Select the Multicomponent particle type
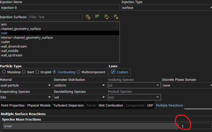The image size is (212, 132). point(78,72)
